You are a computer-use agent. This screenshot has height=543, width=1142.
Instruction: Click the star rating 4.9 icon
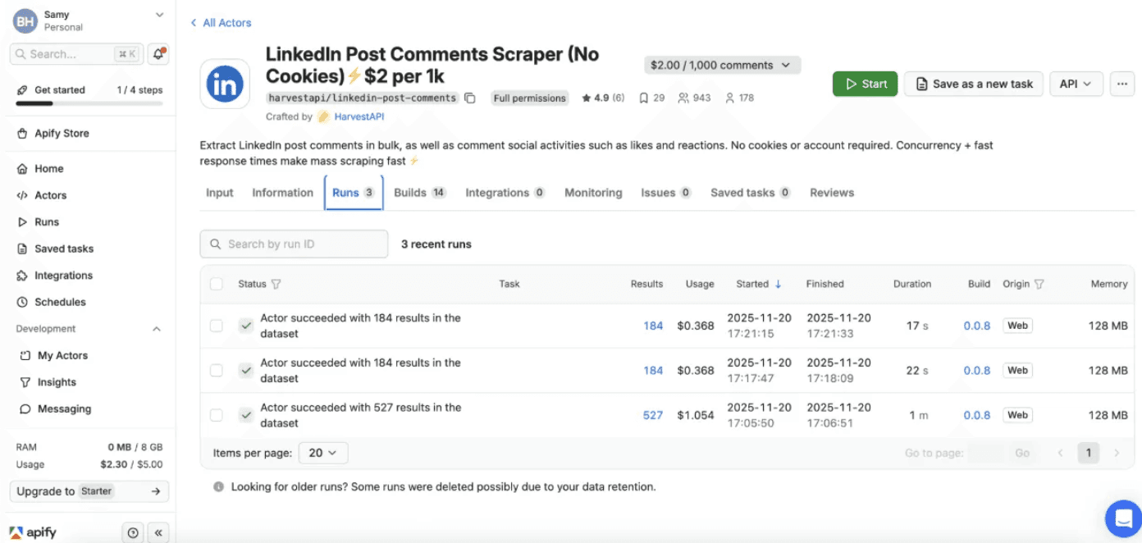point(587,98)
